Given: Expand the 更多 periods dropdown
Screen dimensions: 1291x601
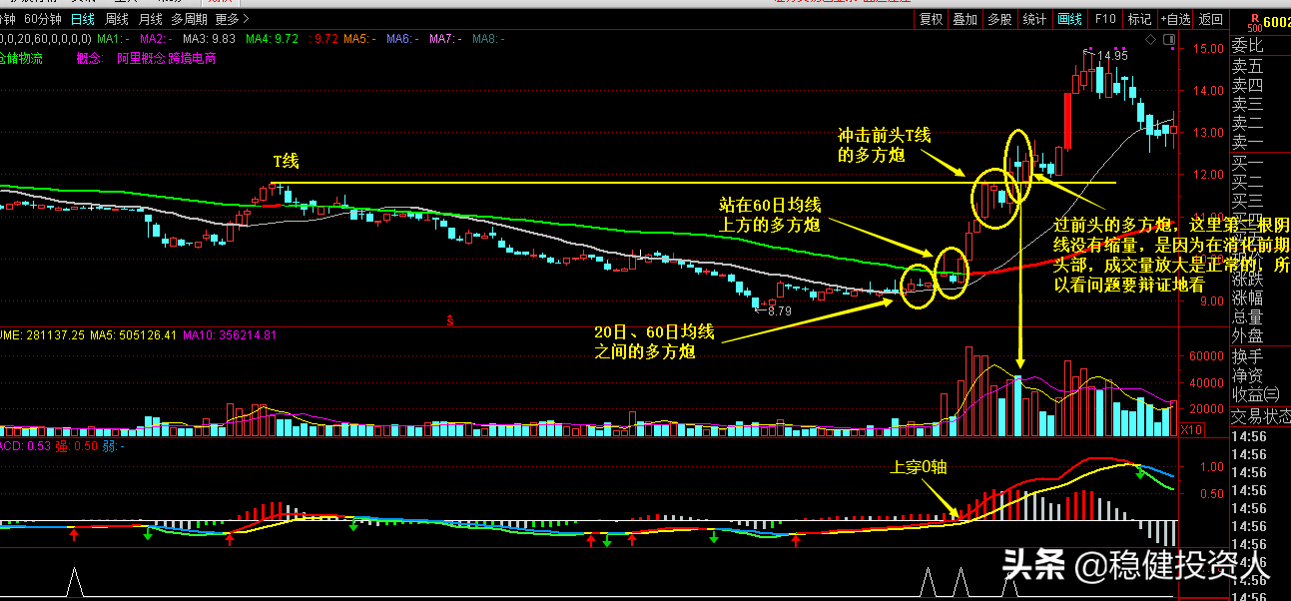Looking at the screenshot, I should (x=233, y=19).
